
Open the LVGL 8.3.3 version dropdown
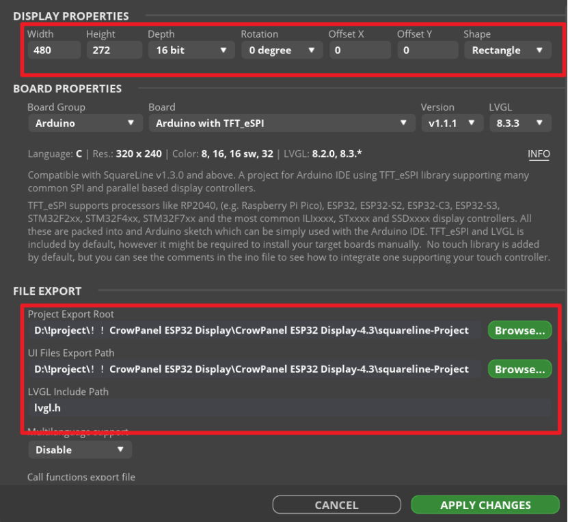click(520, 123)
